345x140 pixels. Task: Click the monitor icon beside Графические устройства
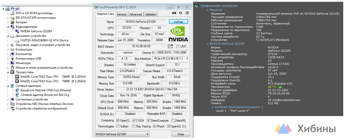click(197, 6)
